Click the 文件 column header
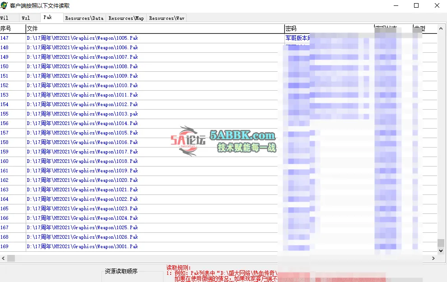 (155, 28)
